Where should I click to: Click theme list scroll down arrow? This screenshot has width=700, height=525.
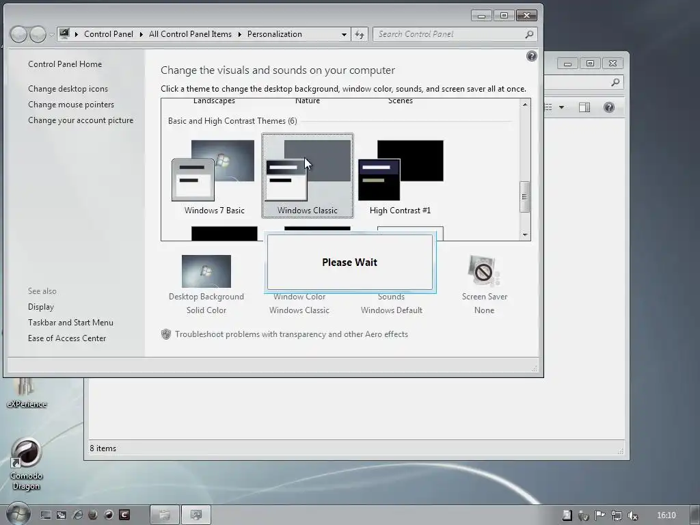point(525,235)
